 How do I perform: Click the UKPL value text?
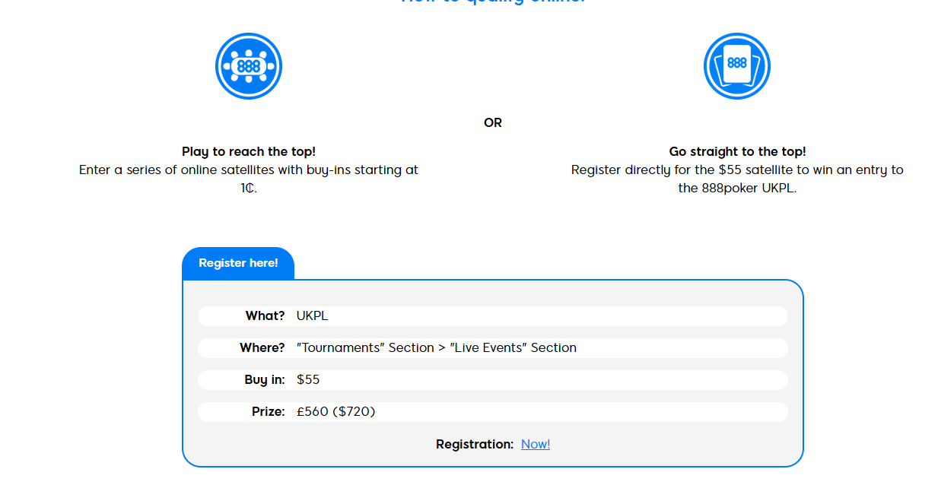pyautogui.click(x=312, y=315)
